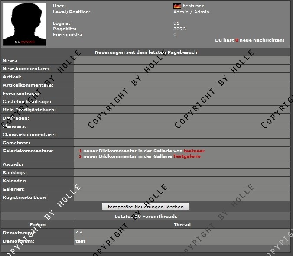
Task: Select the Gamebase row label
Action: tap(16, 143)
